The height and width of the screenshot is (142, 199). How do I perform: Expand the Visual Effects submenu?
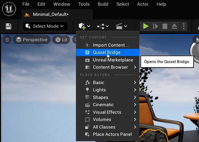[x=108, y=112]
